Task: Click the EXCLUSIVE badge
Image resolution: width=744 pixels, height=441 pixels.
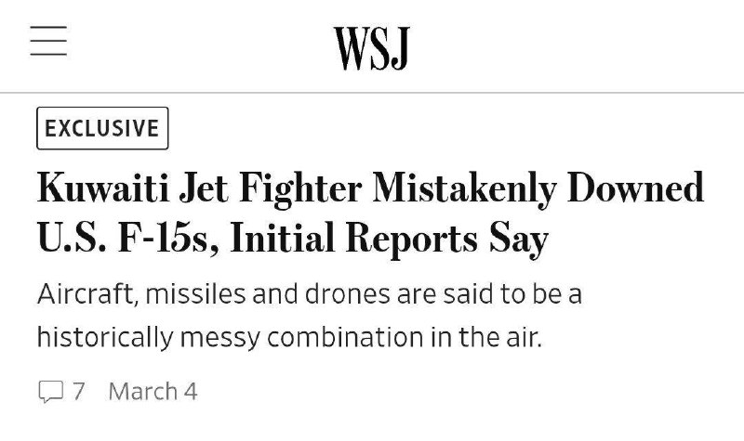Action: [x=102, y=128]
